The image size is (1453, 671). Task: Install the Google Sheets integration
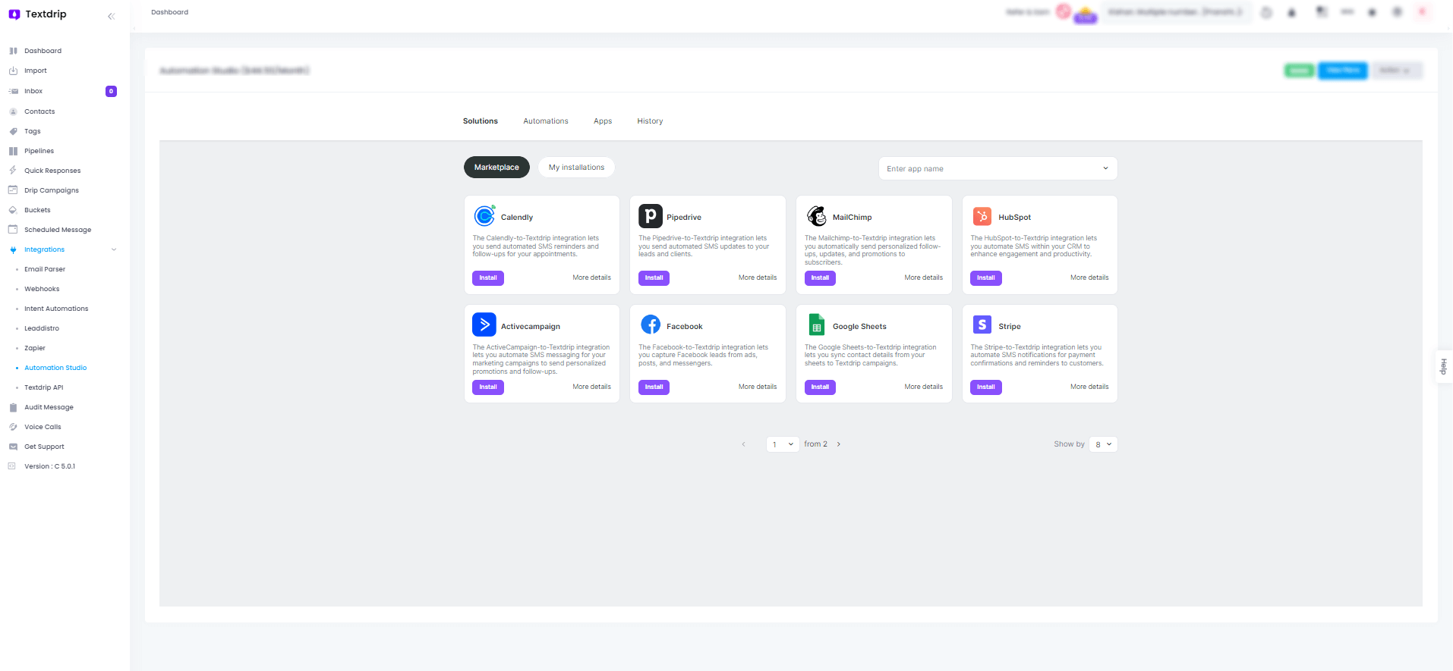click(820, 387)
